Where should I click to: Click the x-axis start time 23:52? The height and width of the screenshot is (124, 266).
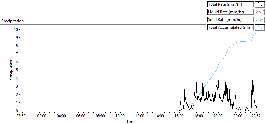pos(21,116)
